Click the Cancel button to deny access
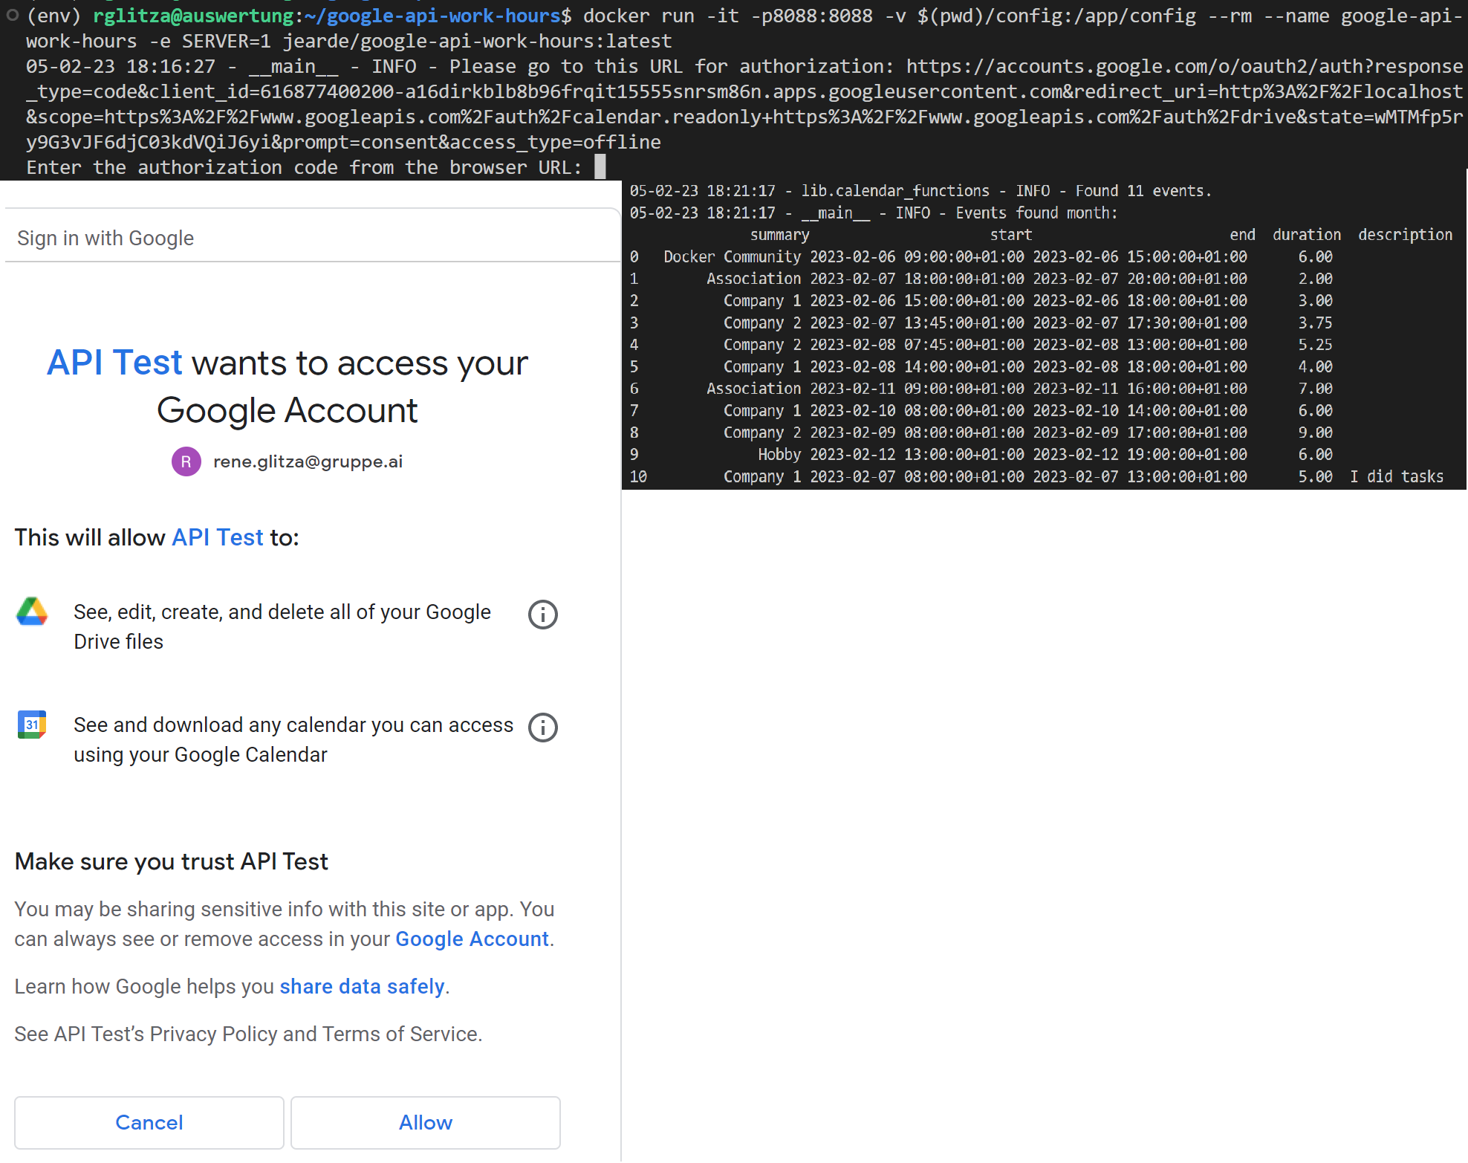 149,1122
